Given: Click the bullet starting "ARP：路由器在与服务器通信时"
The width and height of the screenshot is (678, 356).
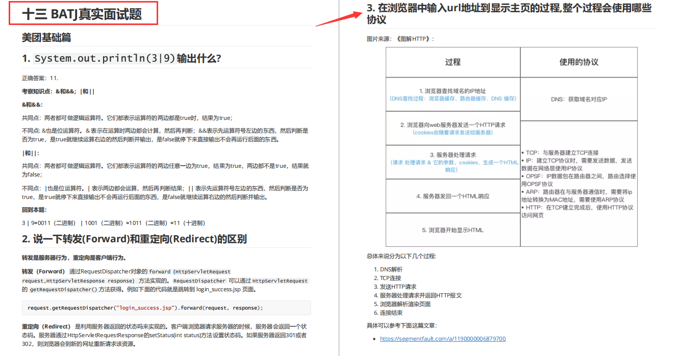Looking at the screenshot, I should point(577,196).
